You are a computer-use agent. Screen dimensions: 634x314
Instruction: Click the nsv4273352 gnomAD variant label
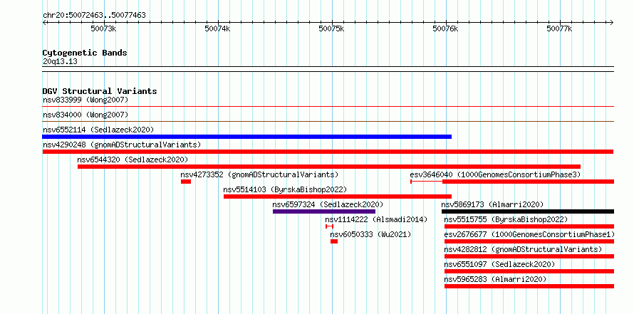(259, 174)
